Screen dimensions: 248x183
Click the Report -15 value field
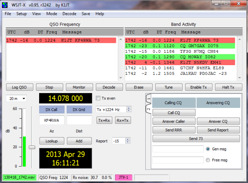coord(119,141)
